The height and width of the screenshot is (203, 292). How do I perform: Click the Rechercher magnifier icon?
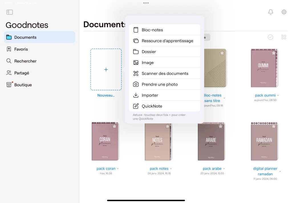(x=9, y=61)
